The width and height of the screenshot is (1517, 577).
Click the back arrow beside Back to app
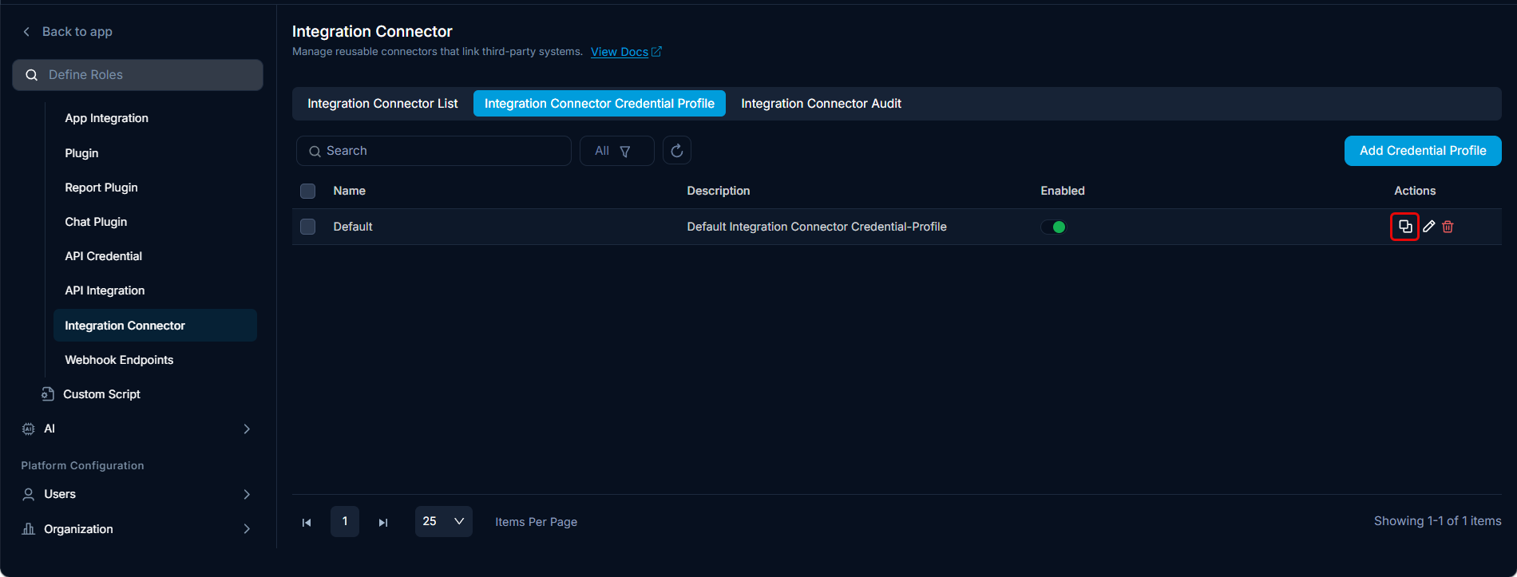(x=26, y=31)
